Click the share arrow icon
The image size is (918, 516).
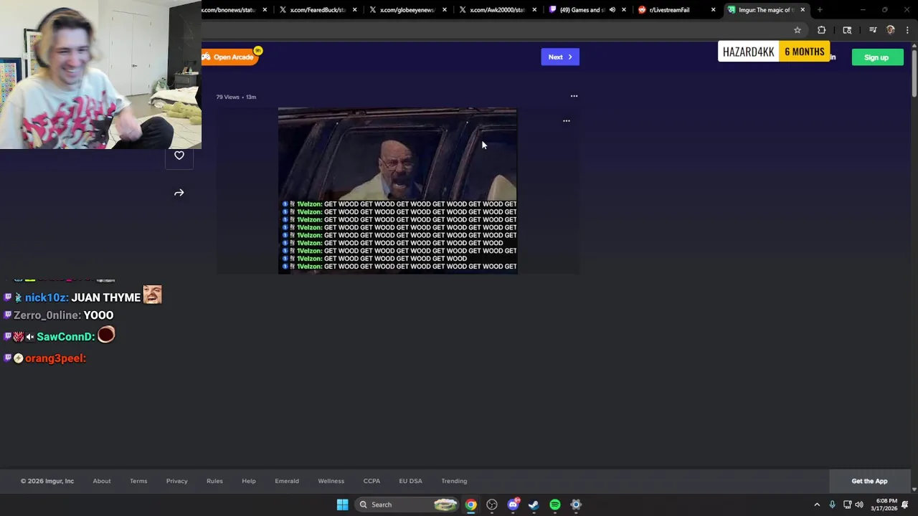[x=179, y=193]
